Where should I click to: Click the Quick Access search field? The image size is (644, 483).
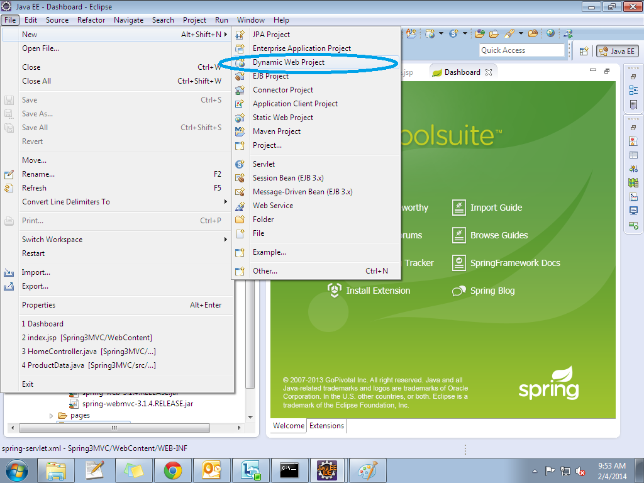[521, 50]
